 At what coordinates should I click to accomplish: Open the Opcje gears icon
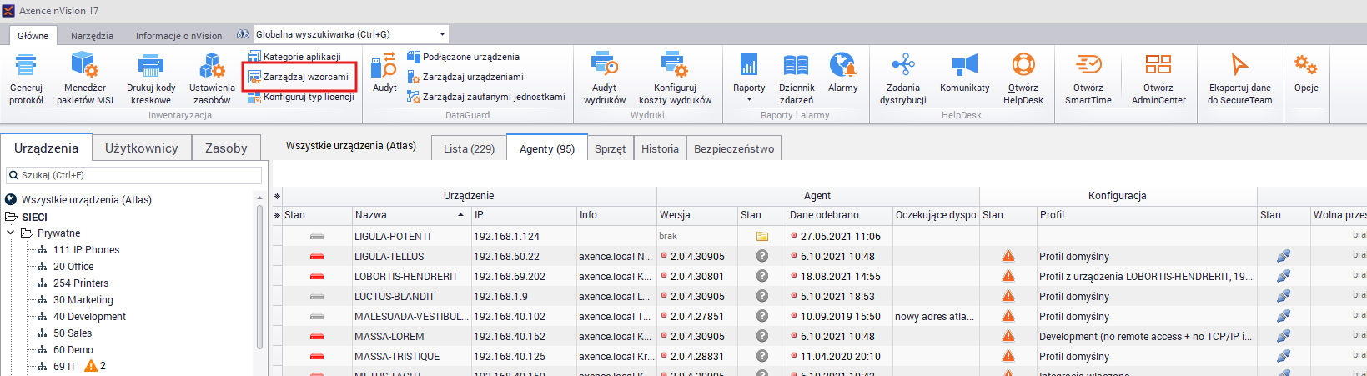(1305, 65)
